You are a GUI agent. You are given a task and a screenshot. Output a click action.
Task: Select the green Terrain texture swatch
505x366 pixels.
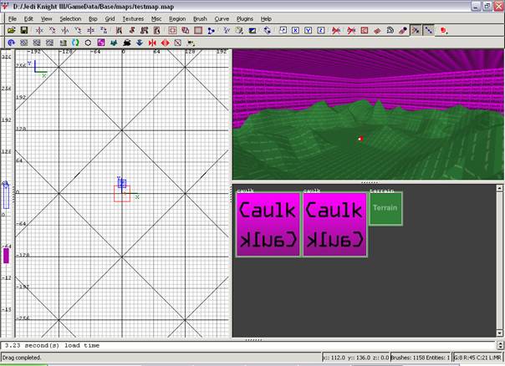tap(385, 208)
